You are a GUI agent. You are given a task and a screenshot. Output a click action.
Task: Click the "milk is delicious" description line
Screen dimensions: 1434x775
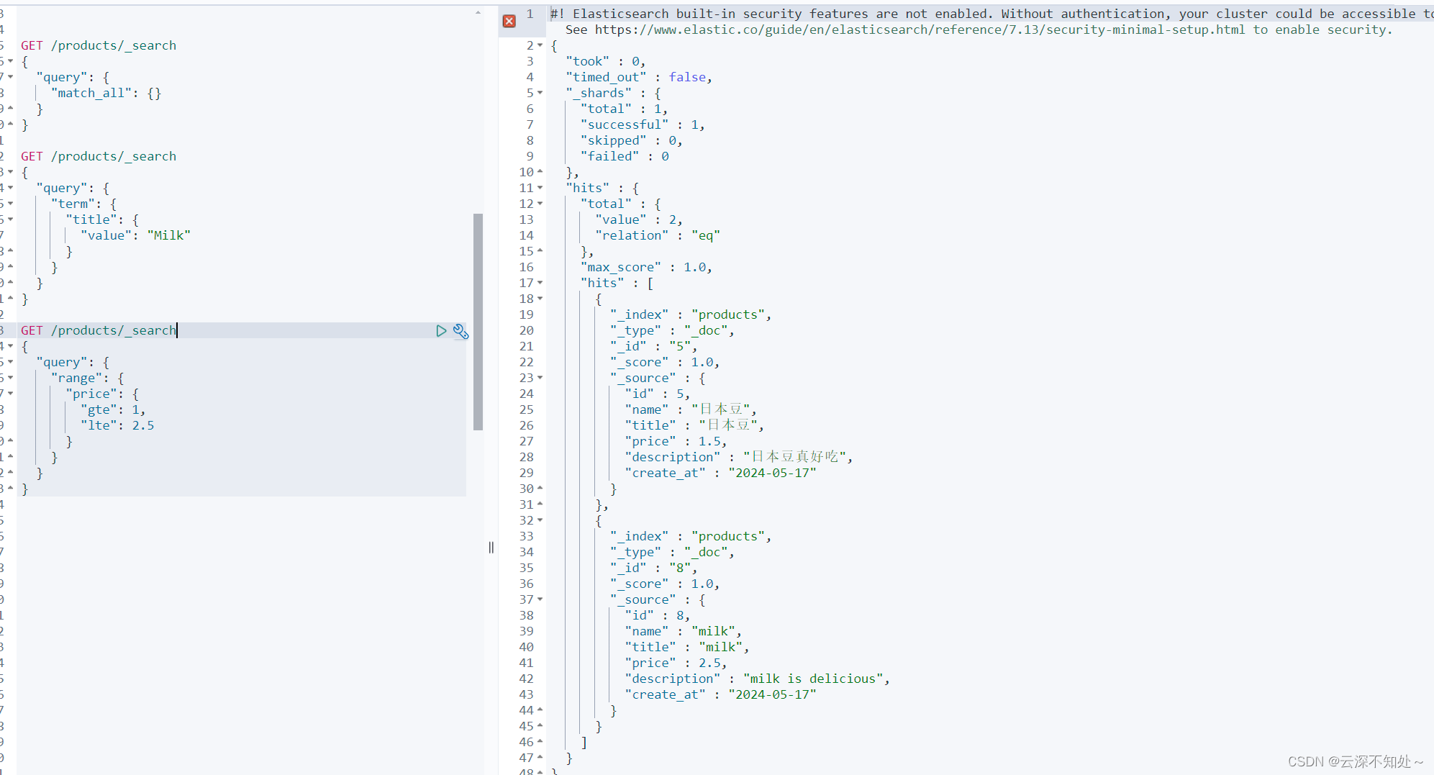(x=757, y=679)
